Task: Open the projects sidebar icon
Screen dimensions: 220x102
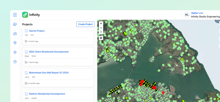Action: 15,24
